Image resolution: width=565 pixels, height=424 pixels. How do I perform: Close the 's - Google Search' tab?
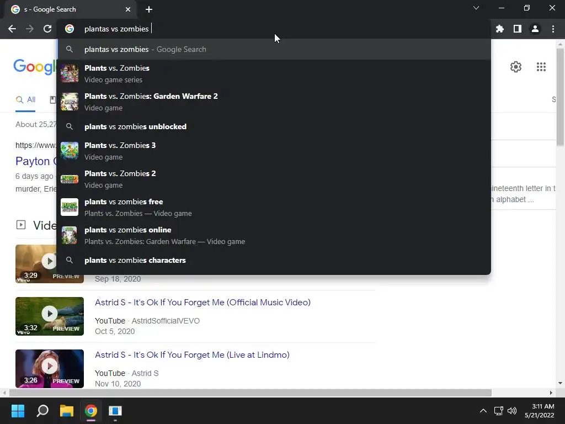point(128,9)
